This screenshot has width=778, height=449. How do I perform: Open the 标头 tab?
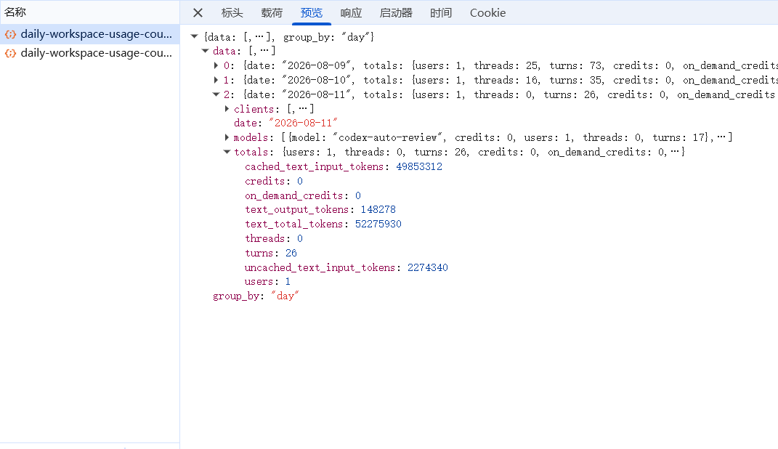[232, 13]
